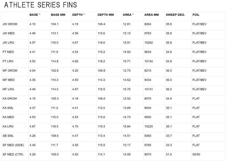This screenshot has width=227, height=166.
Task: Click the SF MED (SIDE) row label
Action: 13,145
